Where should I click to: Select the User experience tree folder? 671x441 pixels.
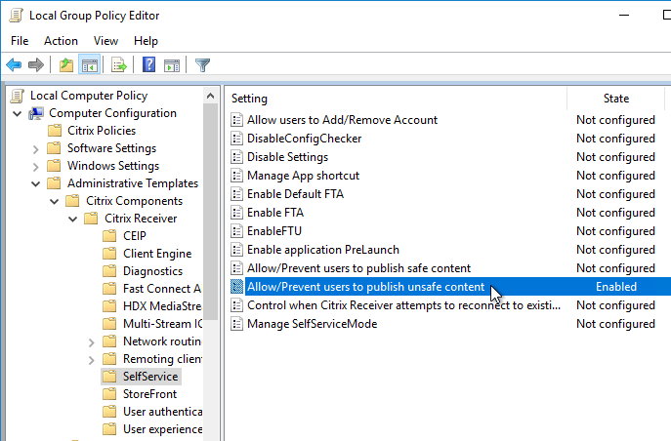(162, 428)
